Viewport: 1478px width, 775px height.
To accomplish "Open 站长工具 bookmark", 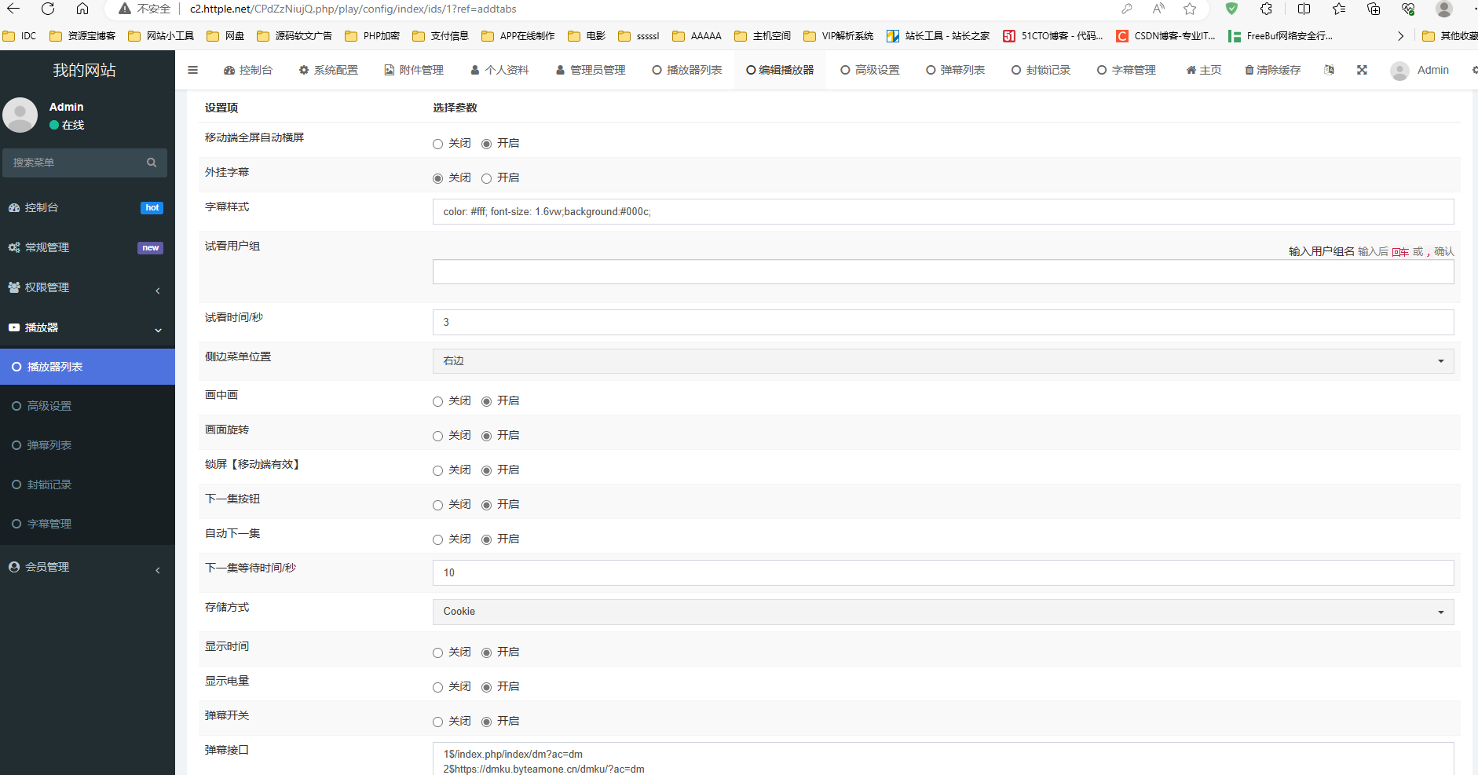I will [x=938, y=36].
